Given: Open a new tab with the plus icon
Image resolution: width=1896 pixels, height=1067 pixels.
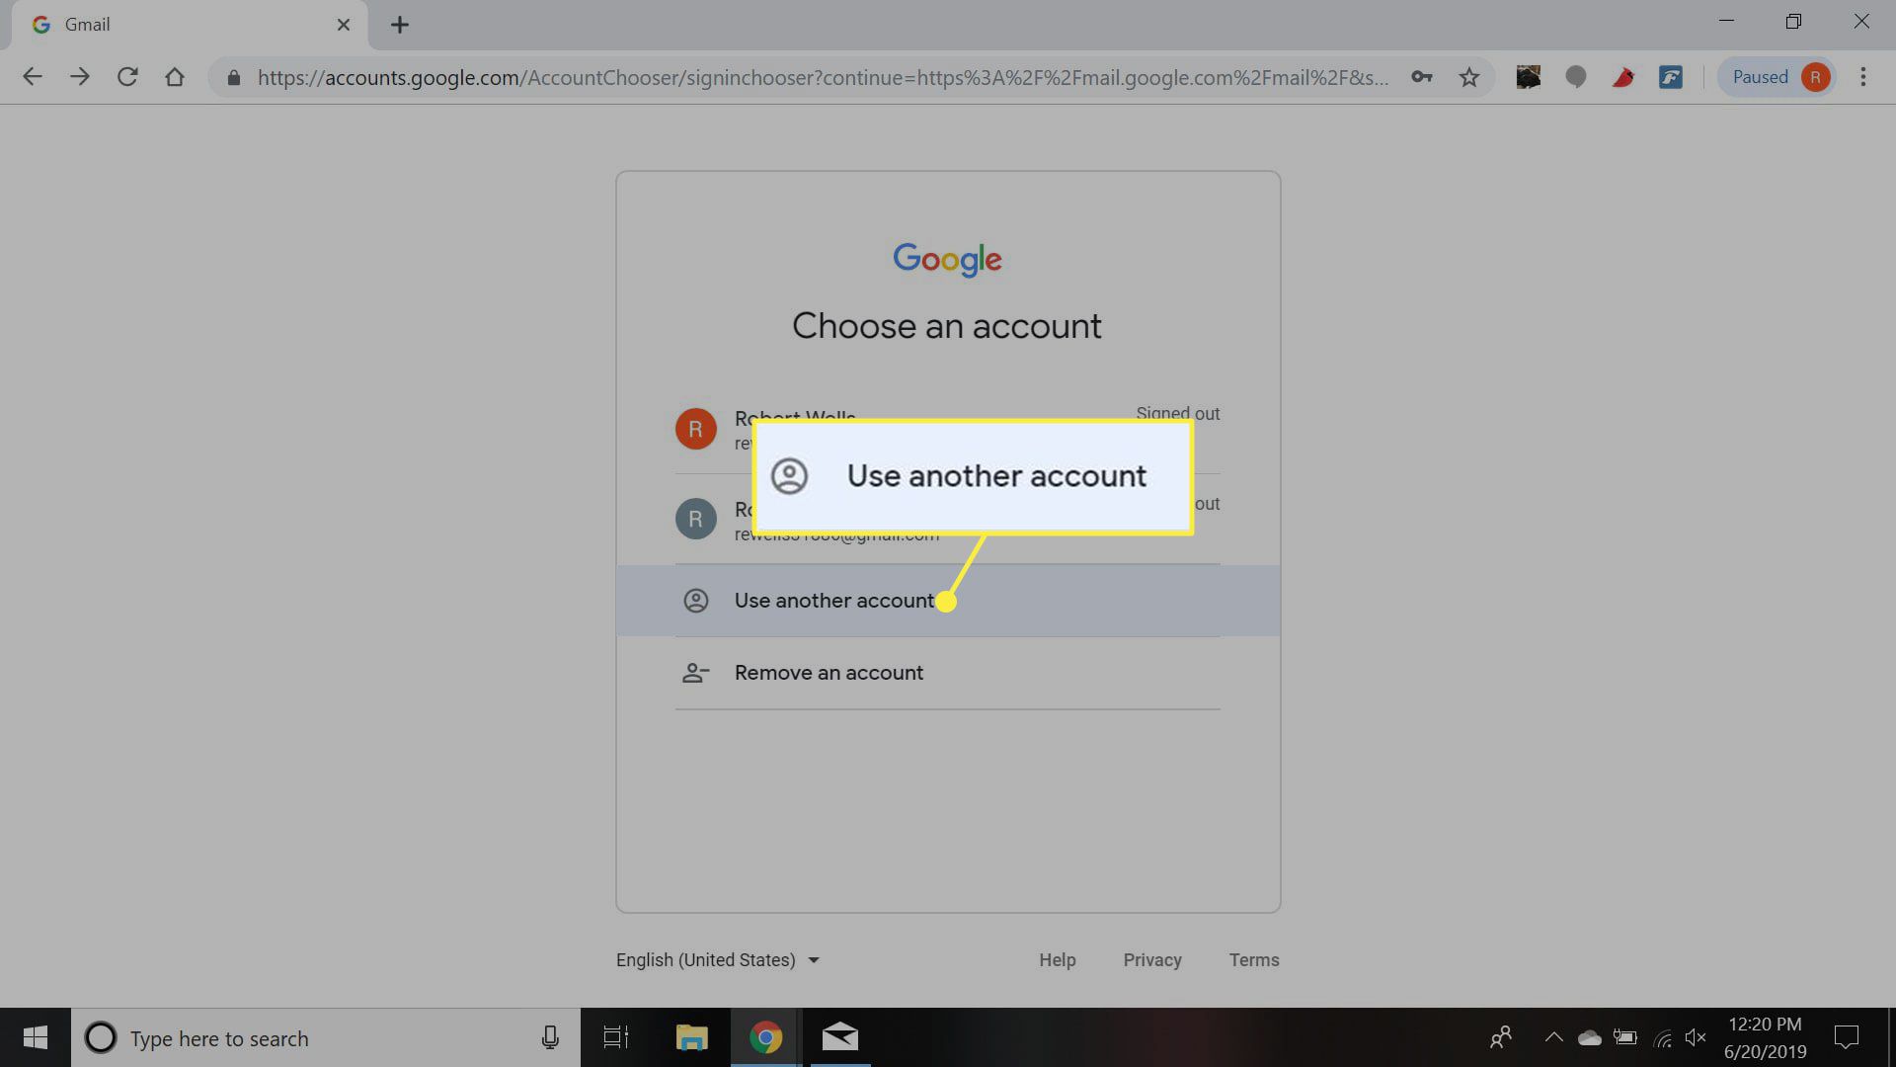Looking at the screenshot, I should [x=400, y=25].
